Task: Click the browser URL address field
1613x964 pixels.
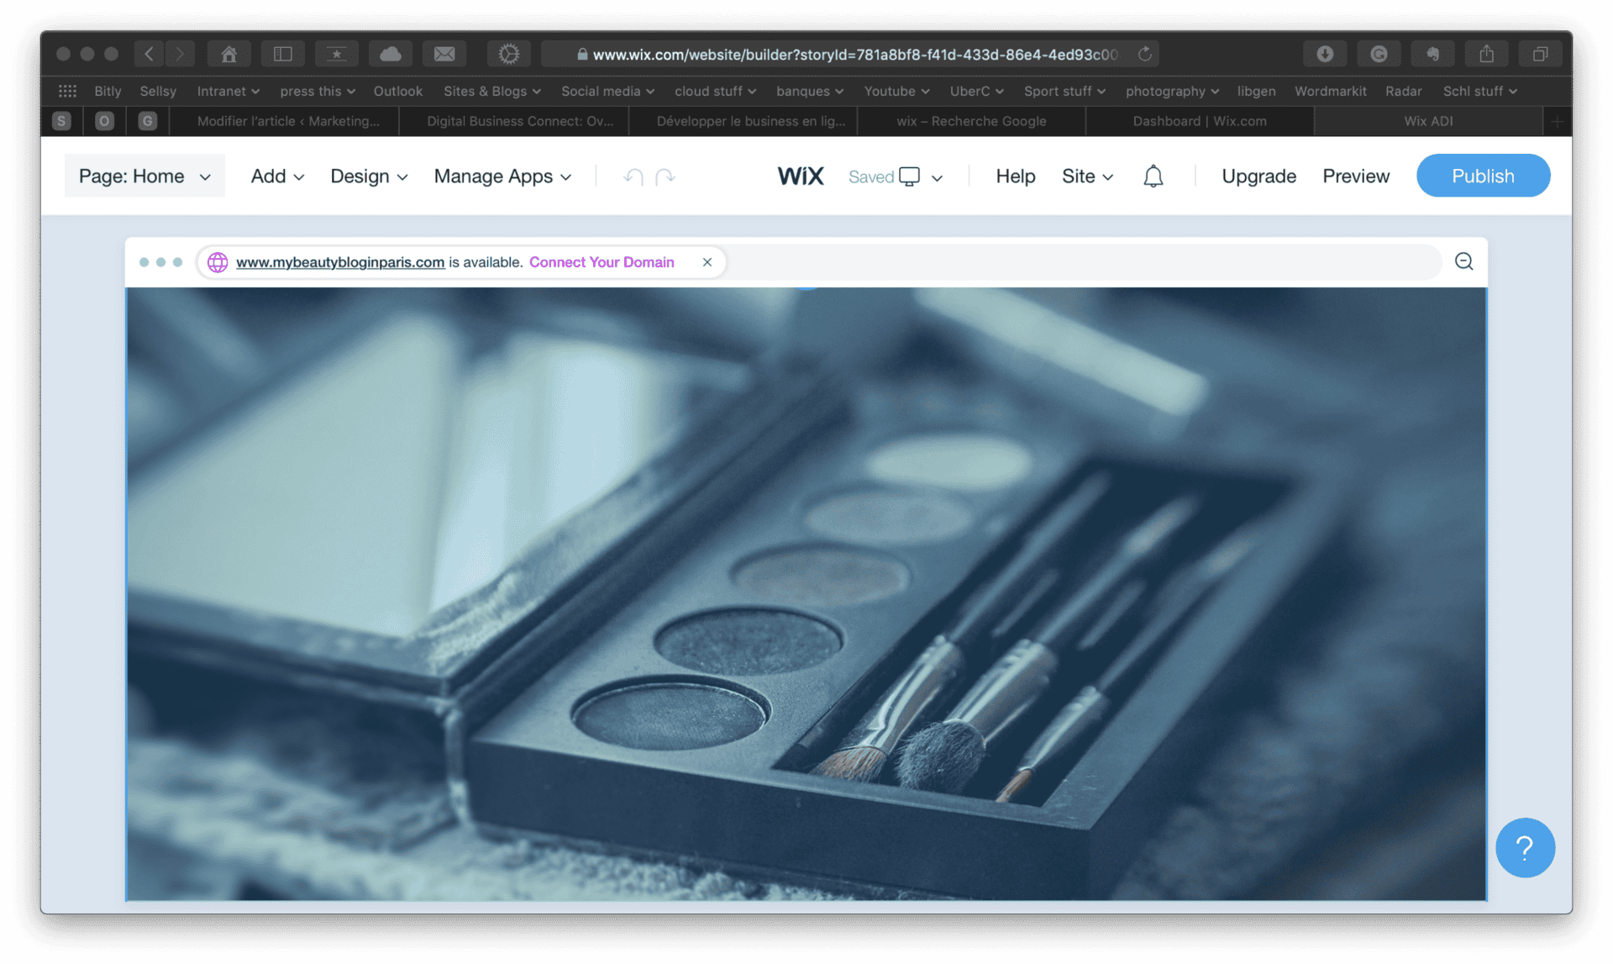Action: coord(849,54)
